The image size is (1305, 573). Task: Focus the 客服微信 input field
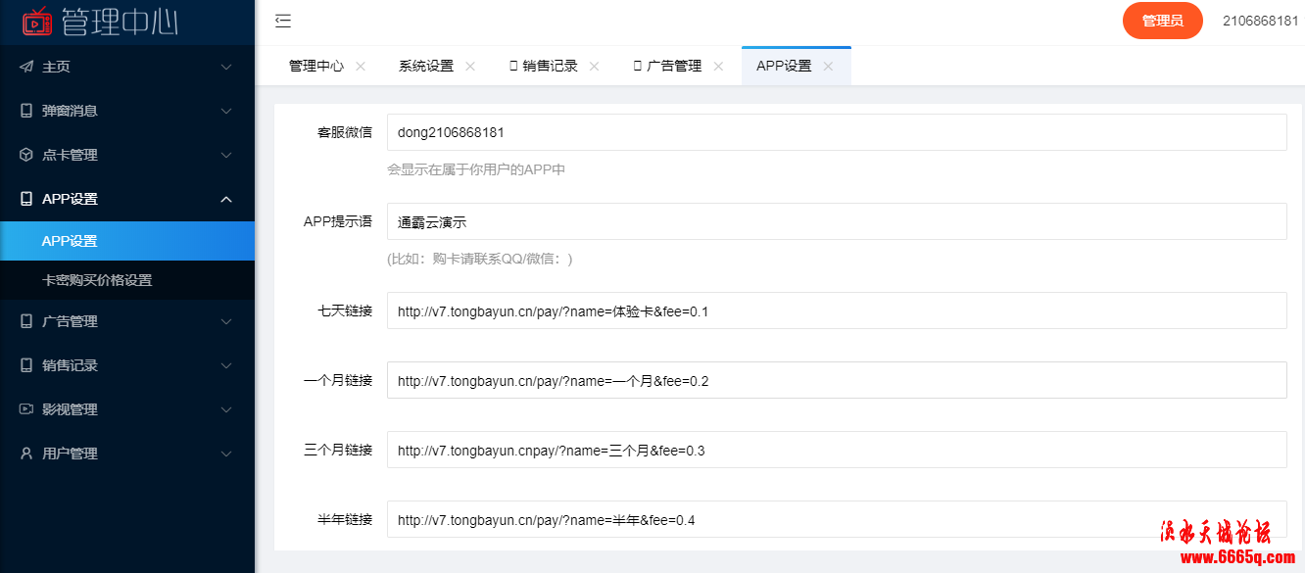(x=837, y=132)
